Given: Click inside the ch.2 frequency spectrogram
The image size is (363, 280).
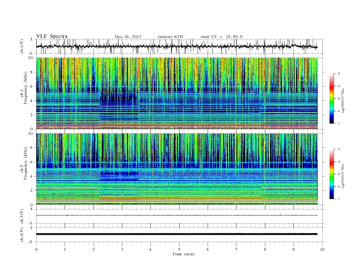Looking at the screenshot, I should point(177,169).
